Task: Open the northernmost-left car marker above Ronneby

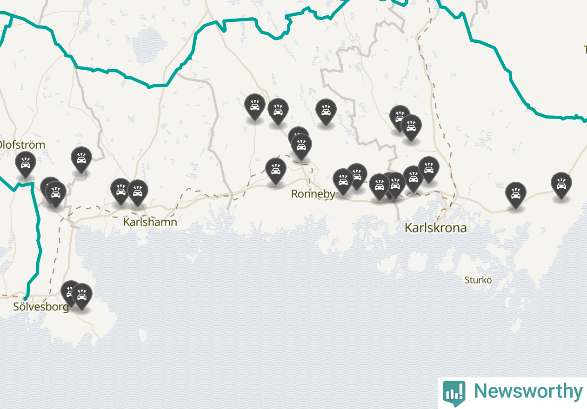Action: pyautogui.click(x=255, y=107)
